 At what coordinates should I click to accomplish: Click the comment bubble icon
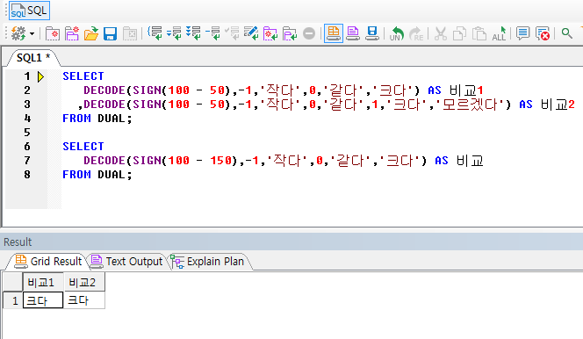pos(522,33)
